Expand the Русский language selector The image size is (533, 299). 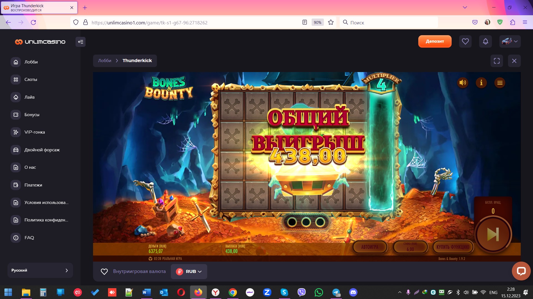point(40,270)
